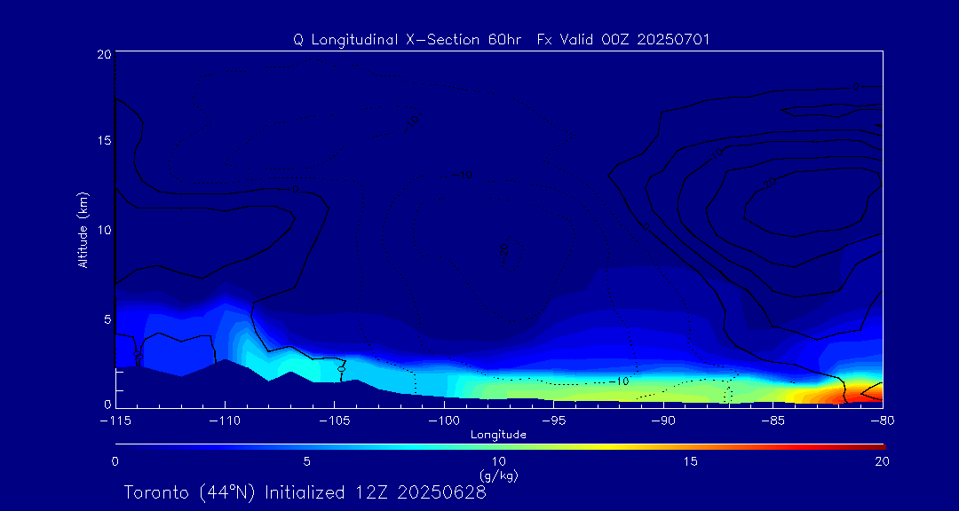Select the 'Altitude (km)' vertical axis label
959x511 pixels.
coord(83,229)
